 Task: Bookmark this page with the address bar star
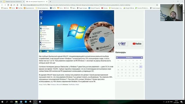coord(157,5)
